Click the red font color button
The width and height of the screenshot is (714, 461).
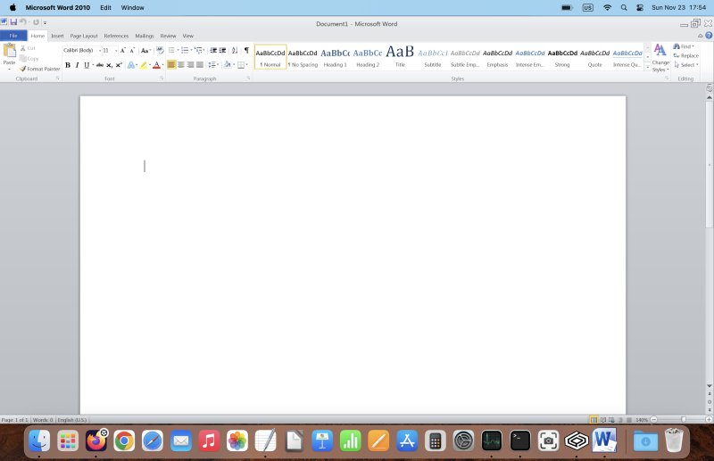point(156,65)
